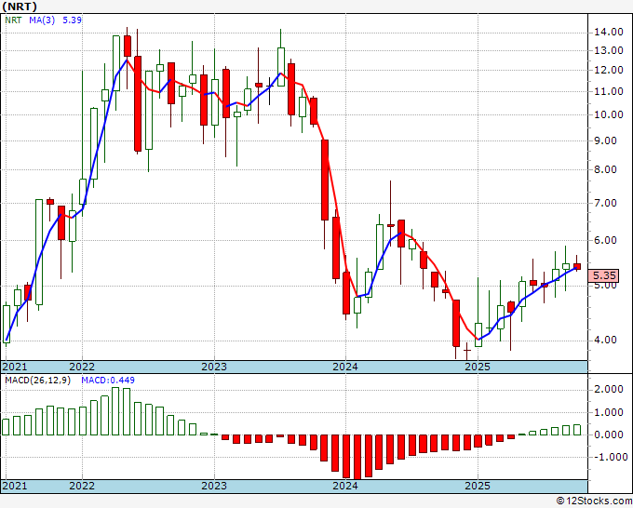Click the 8.00 price axis label
The width and height of the screenshot is (633, 508).
click(606, 170)
